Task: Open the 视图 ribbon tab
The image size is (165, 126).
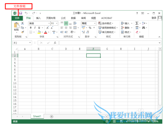Action: pyautogui.click(x=93, y=18)
